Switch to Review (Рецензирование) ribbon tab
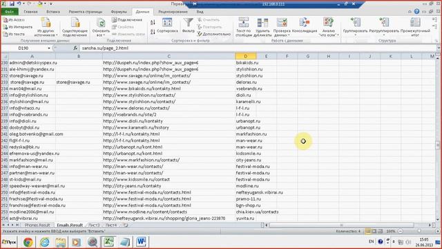 pyautogui.click(x=173, y=12)
